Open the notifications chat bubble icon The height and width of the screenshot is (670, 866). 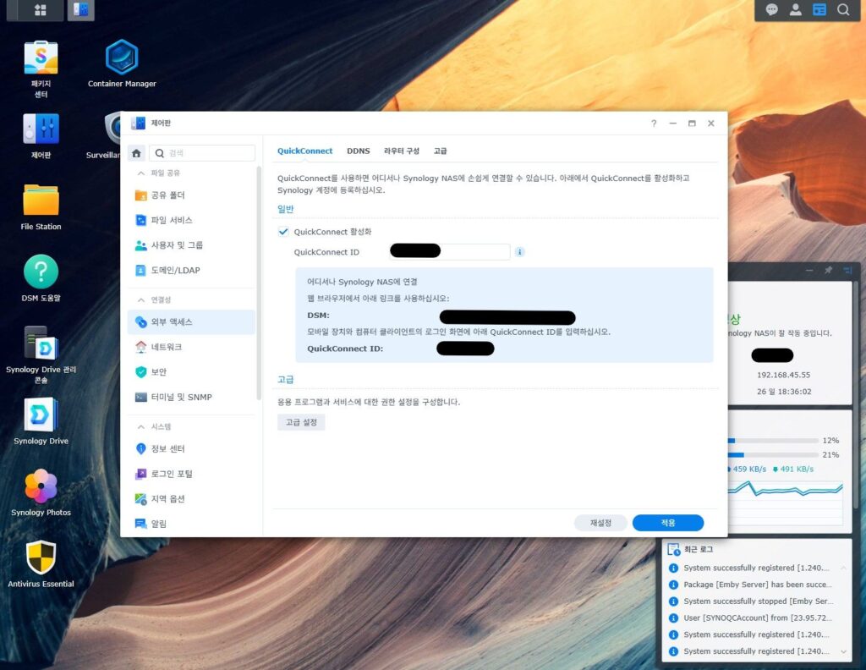click(771, 10)
